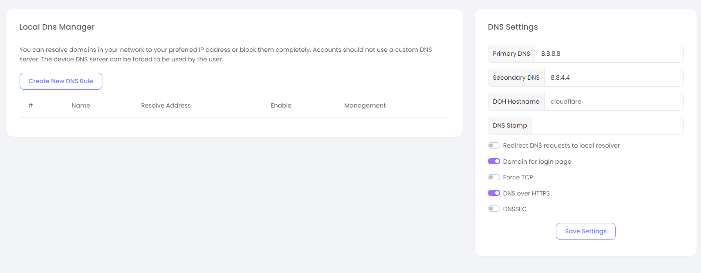701x273 pixels.
Task: Click the Create New DNS Rule button
Action: pos(61,81)
